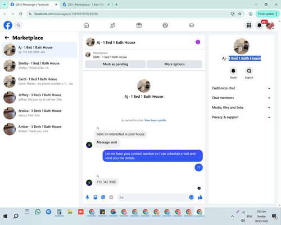Send a thumbs up like
Viewport: 281px width, 225px height.
(x=200, y=197)
